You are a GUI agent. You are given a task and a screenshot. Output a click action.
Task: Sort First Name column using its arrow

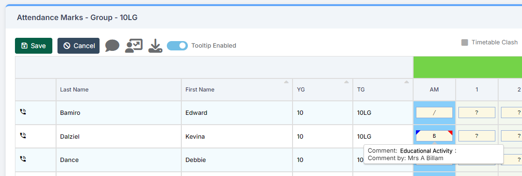click(286, 82)
